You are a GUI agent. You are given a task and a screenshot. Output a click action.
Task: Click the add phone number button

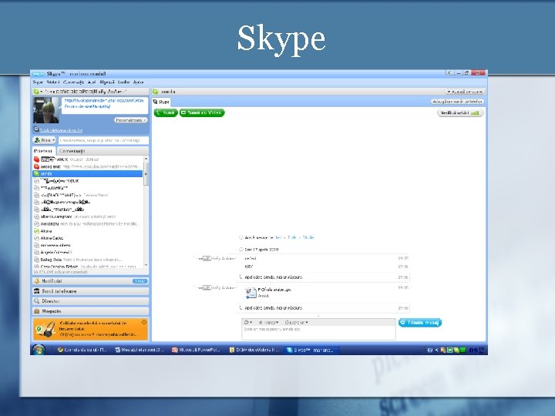click(x=458, y=102)
